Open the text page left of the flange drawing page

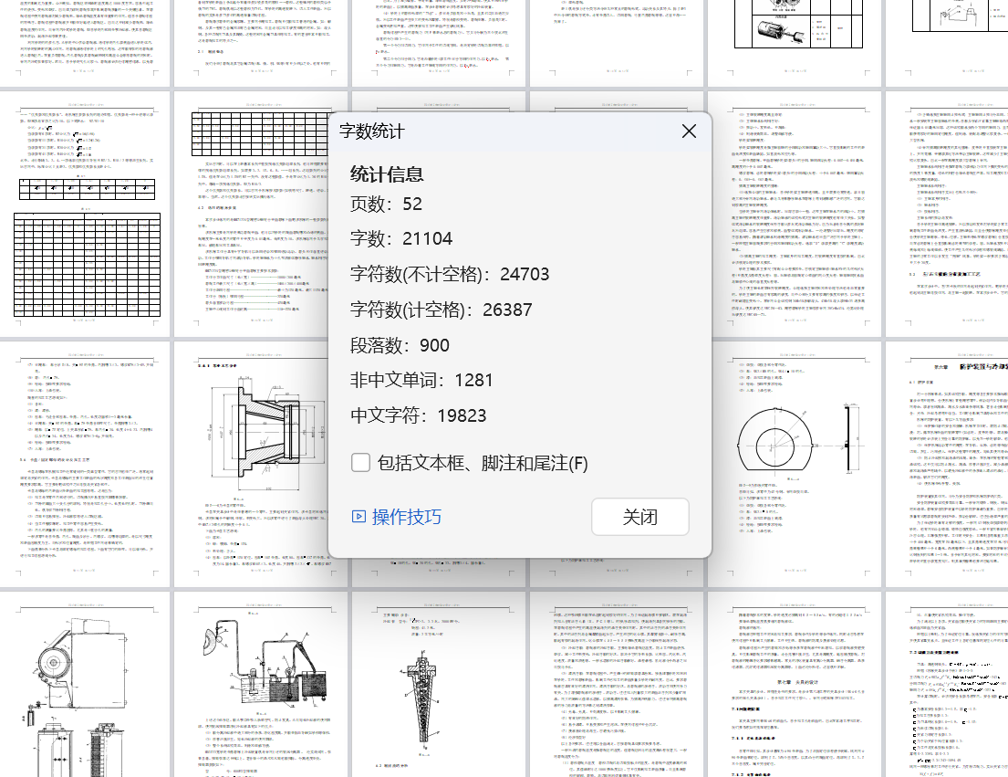click(86, 465)
